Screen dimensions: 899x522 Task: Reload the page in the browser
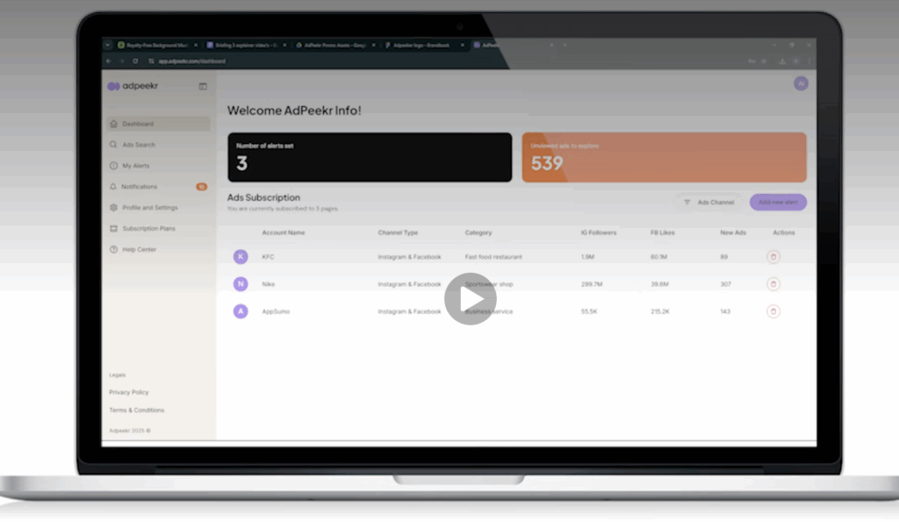[135, 61]
